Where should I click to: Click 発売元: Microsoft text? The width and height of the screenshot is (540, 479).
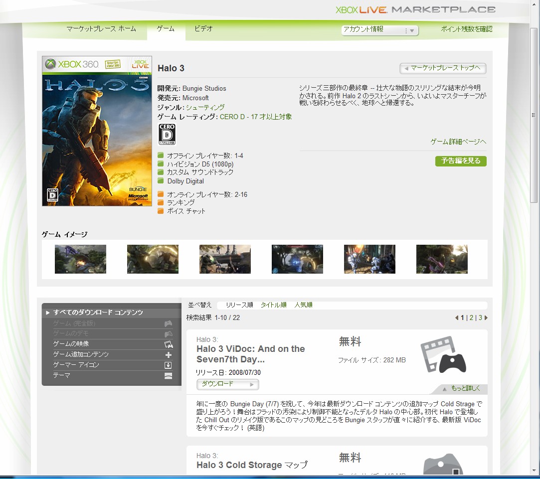tap(183, 98)
